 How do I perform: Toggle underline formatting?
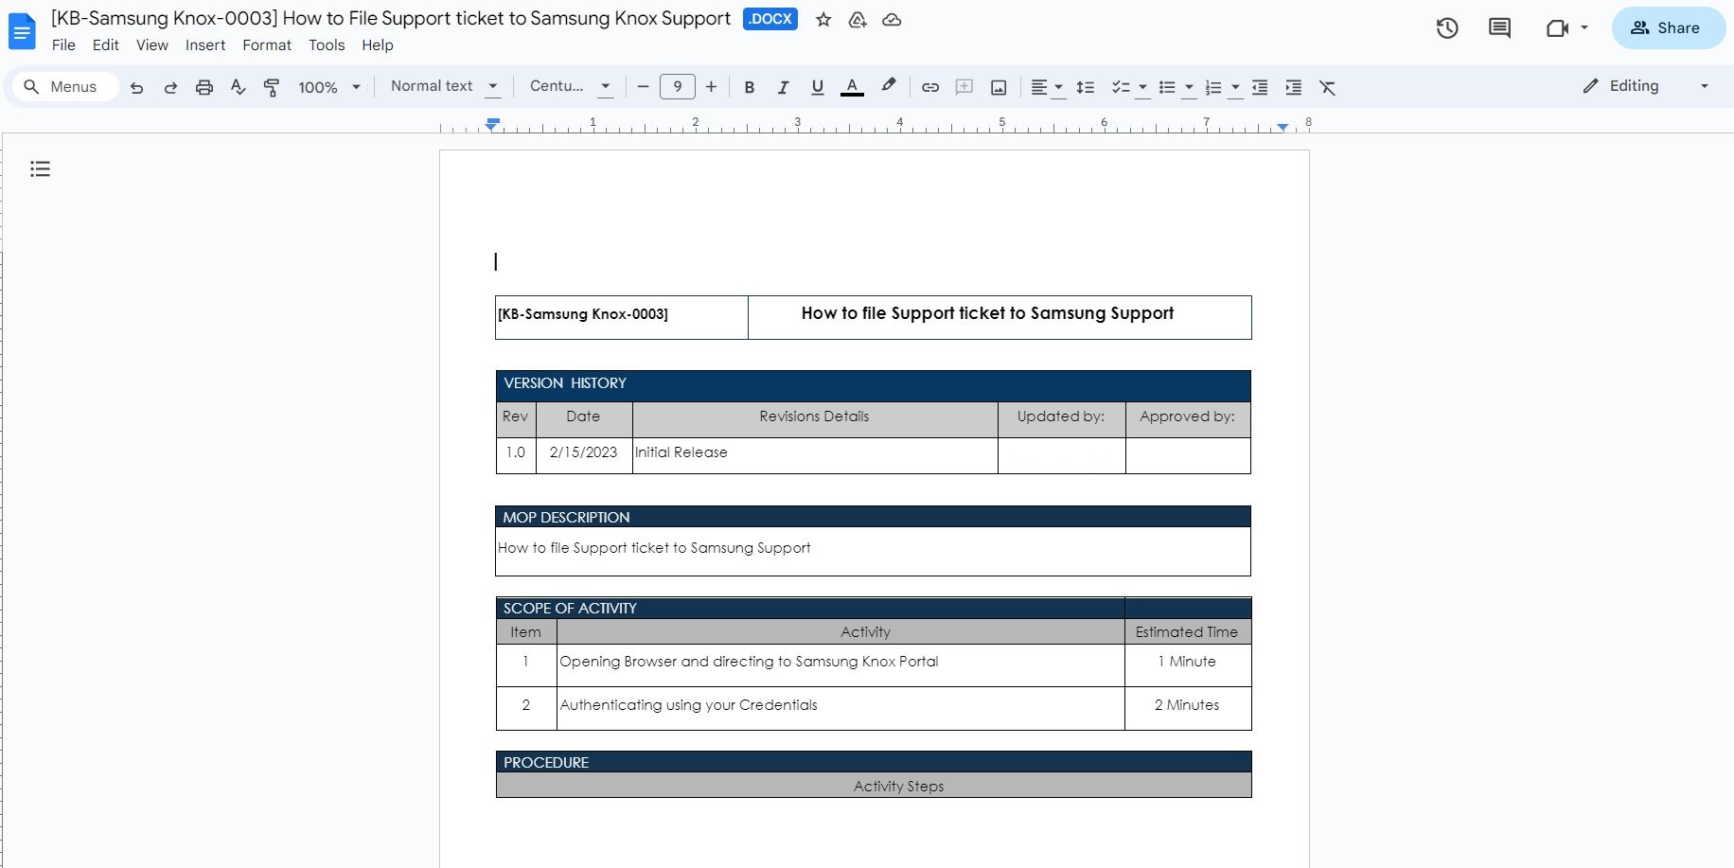pos(818,87)
